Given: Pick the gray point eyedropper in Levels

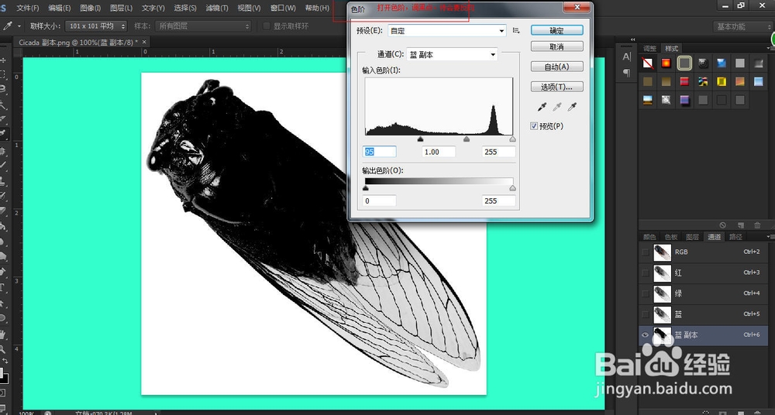Looking at the screenshot, I should [x=557, y=106].
